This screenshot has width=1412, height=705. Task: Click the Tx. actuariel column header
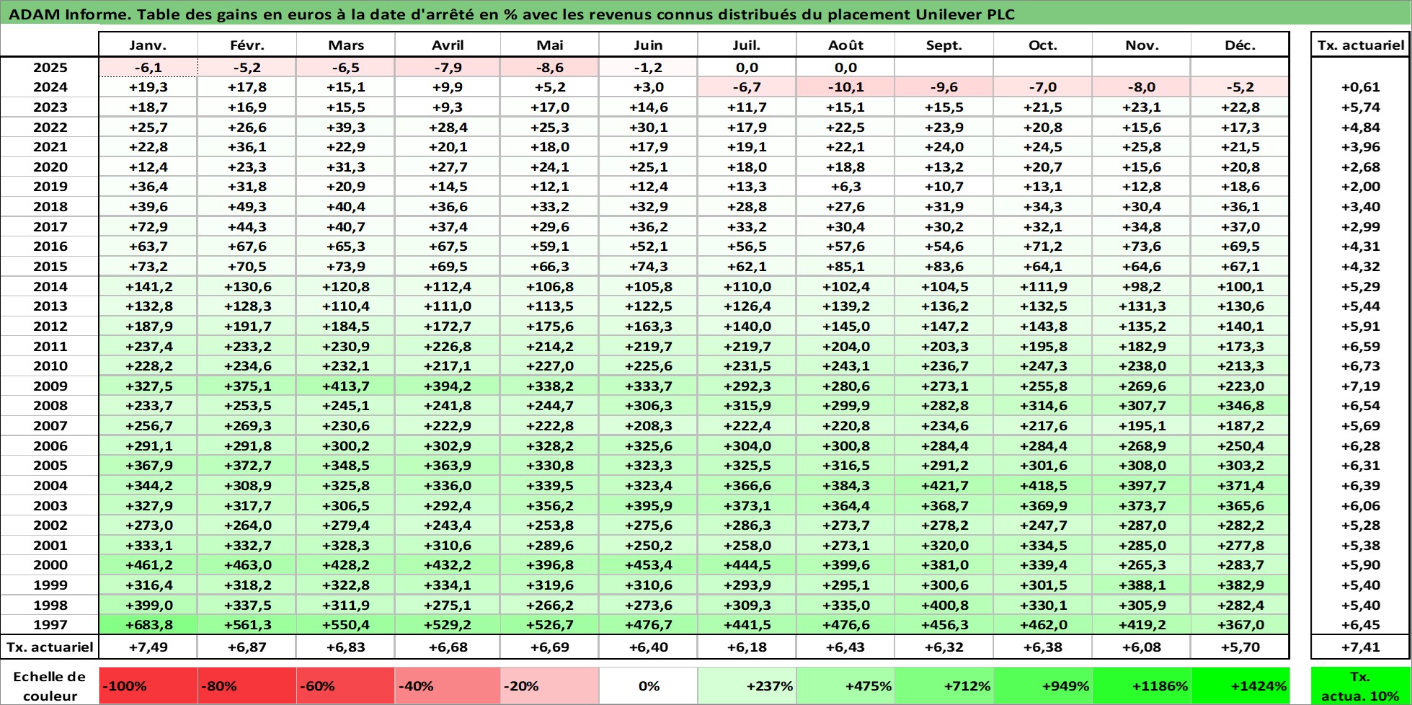[x=1360, y=45]
